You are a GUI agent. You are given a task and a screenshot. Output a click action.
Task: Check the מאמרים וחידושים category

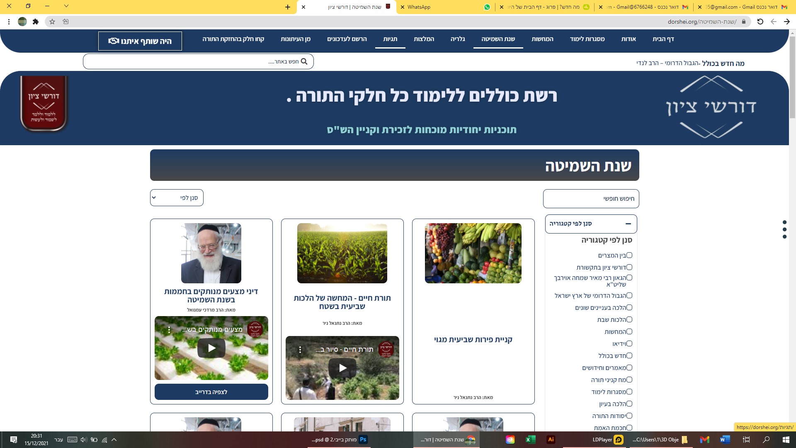[x=629, y=368]
